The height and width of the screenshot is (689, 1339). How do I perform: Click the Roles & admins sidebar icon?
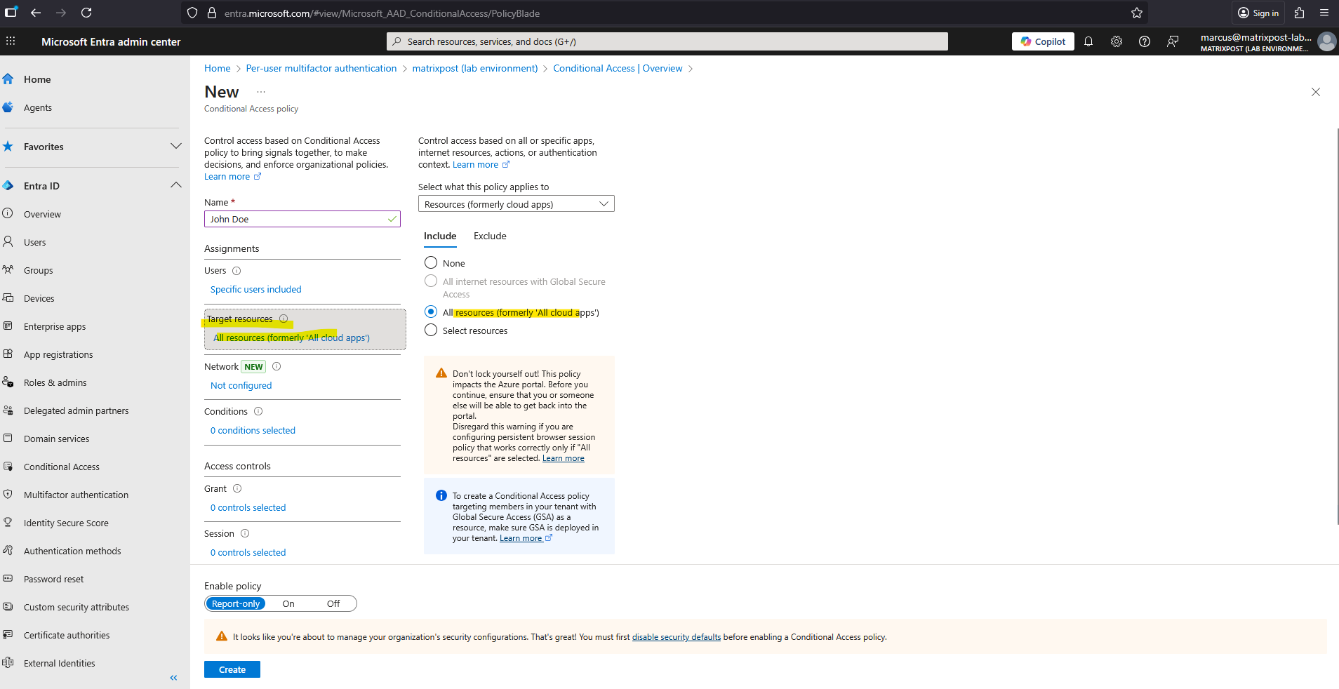[8, 382]
